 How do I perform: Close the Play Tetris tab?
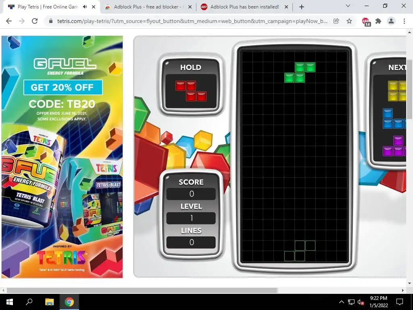pos(94,7)
